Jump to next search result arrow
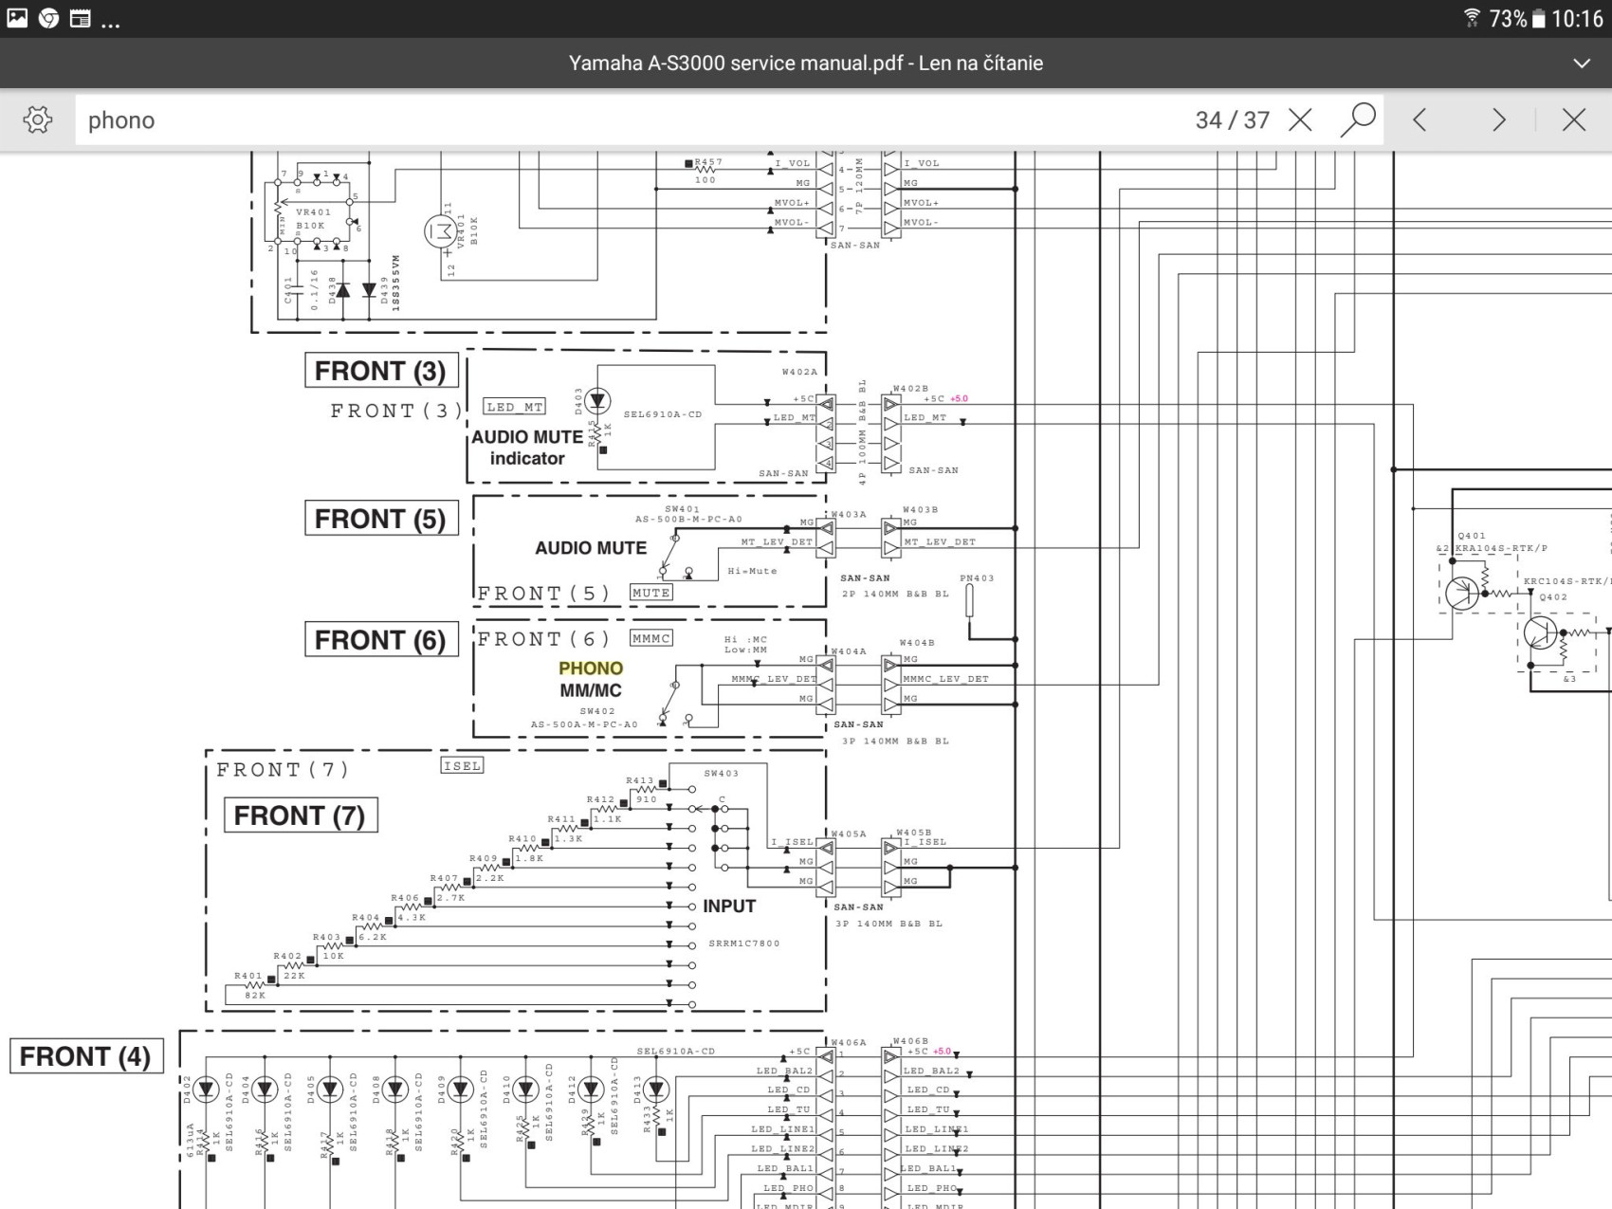Viewport: 1612px width, 1209px height. coord(1498,119)
